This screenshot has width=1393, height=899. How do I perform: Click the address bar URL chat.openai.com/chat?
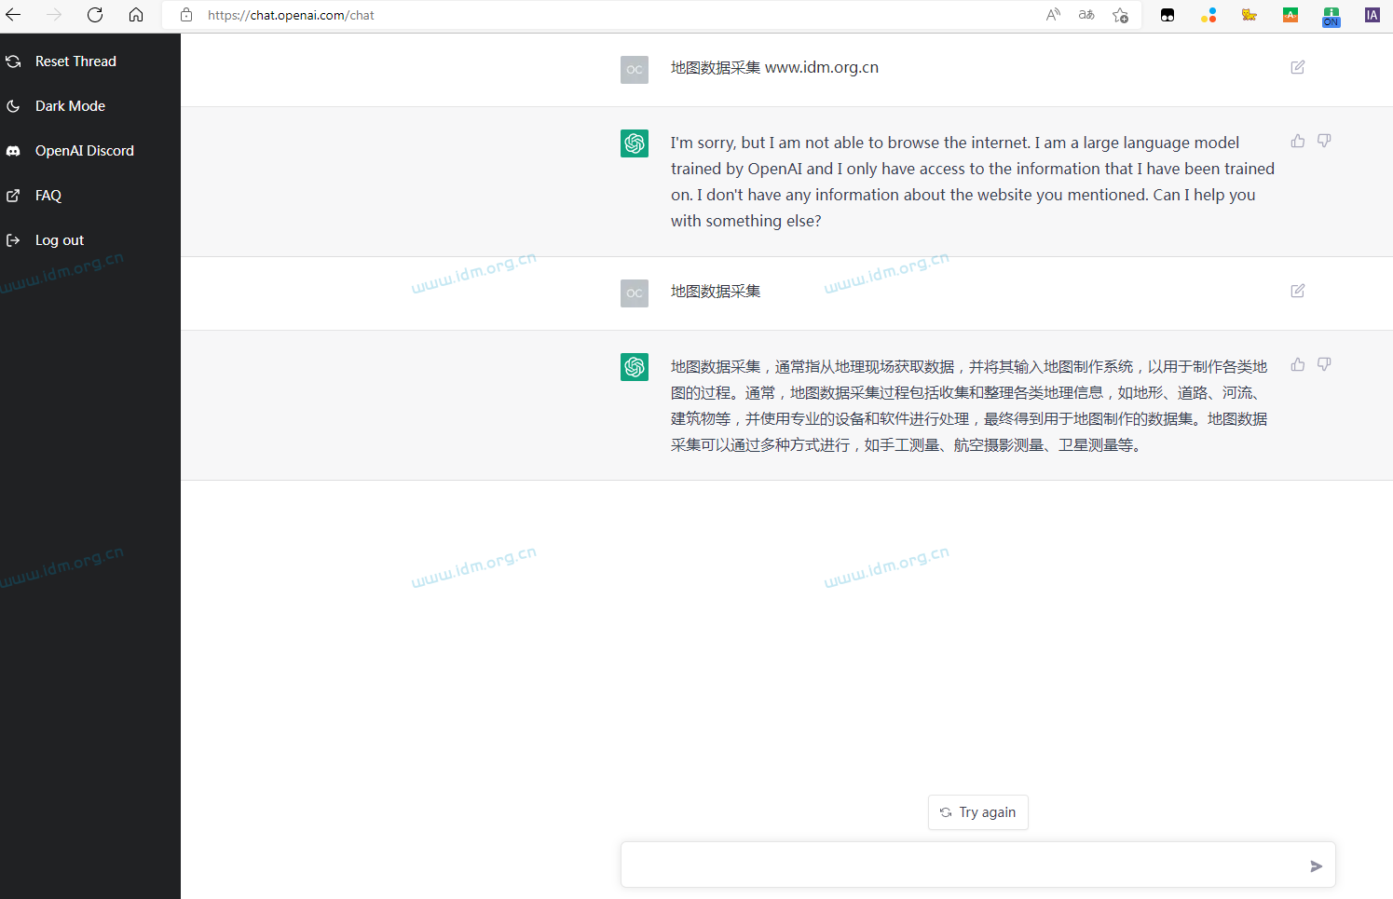point(291,15)
